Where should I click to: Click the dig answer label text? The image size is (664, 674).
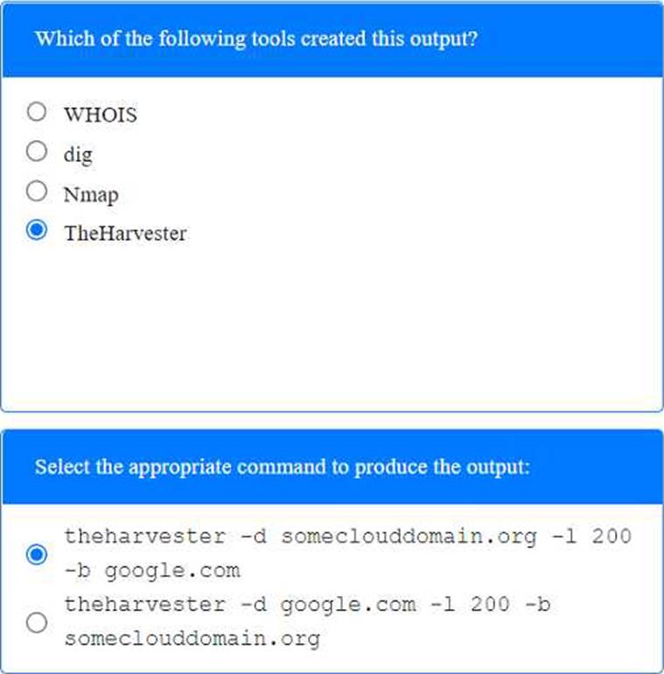78,154
